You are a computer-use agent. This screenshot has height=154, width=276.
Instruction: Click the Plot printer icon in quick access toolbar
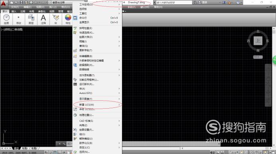click(31, 2)
